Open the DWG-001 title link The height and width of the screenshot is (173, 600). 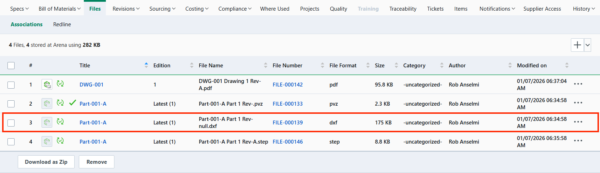coord(91,84)
